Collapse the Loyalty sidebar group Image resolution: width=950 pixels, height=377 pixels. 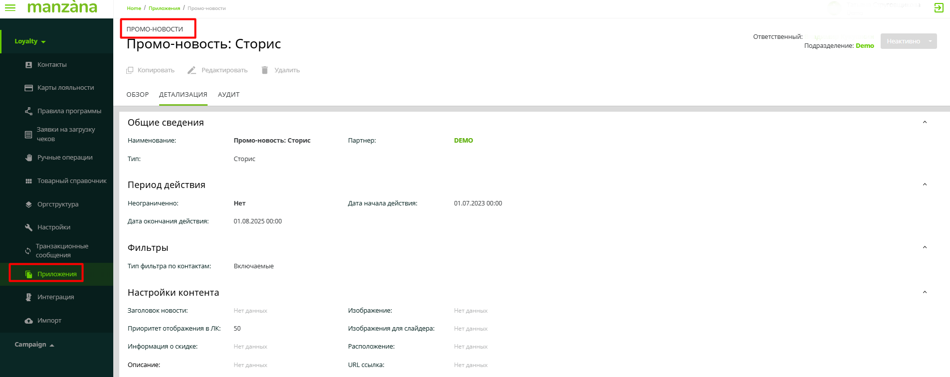click(30, 41)
